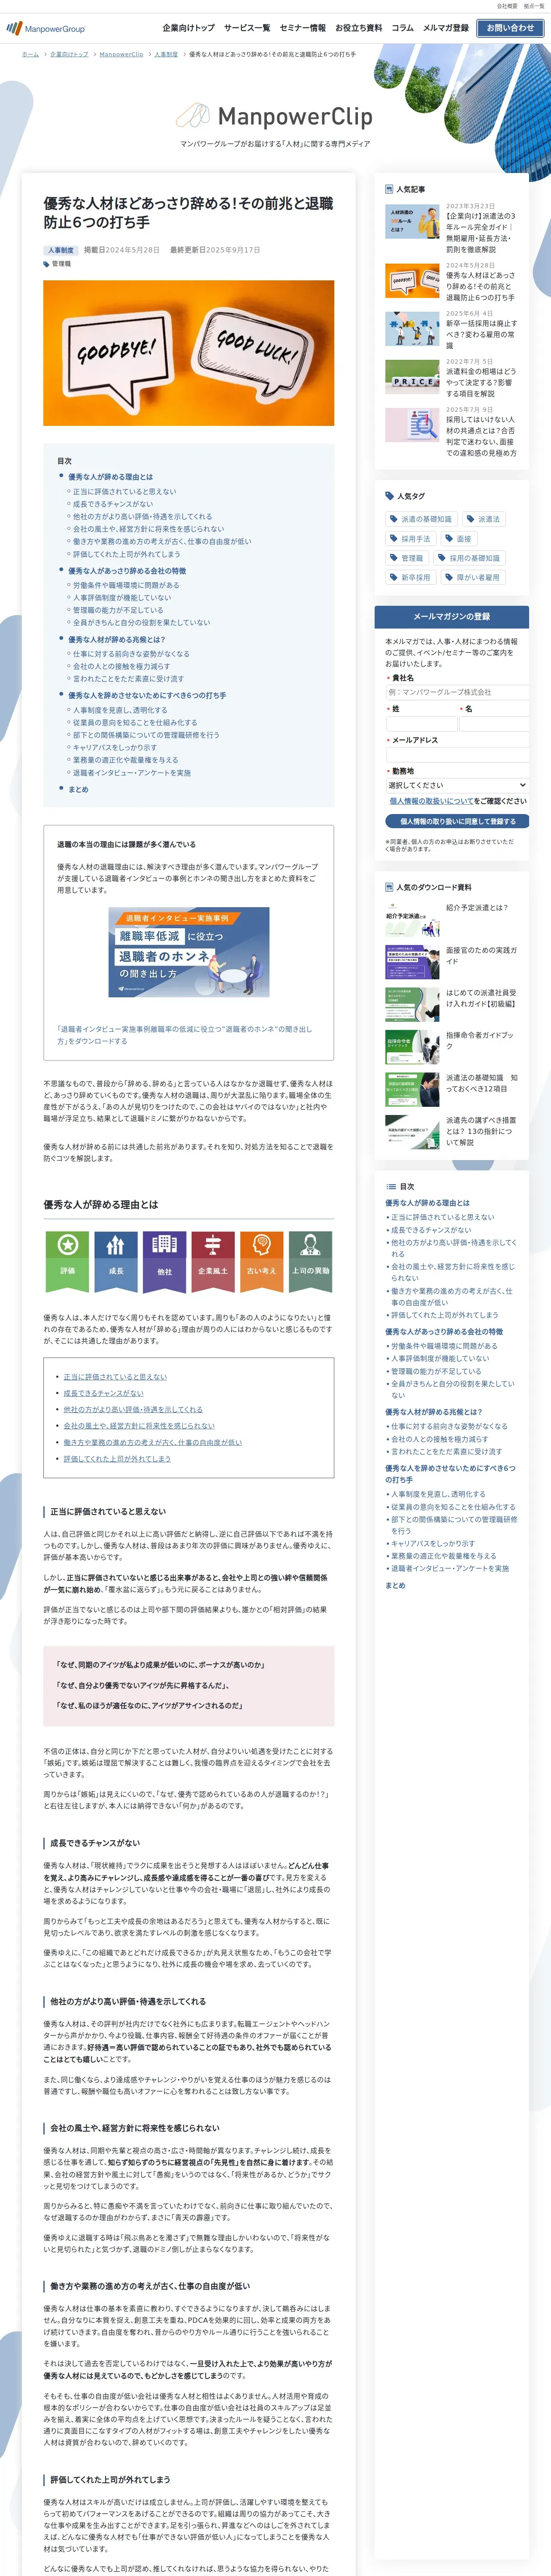Viewport: 551px width, 2576px height.
Task: Click 個人情報の取り扱いに同意して登録する button
Action: point(457,821)
